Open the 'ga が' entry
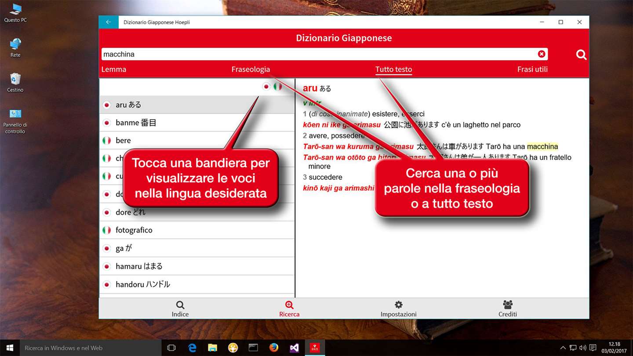633x356 pixels. click(197, 248)
